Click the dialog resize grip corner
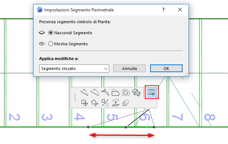This screenshot has width=228, height=144. 186,74
